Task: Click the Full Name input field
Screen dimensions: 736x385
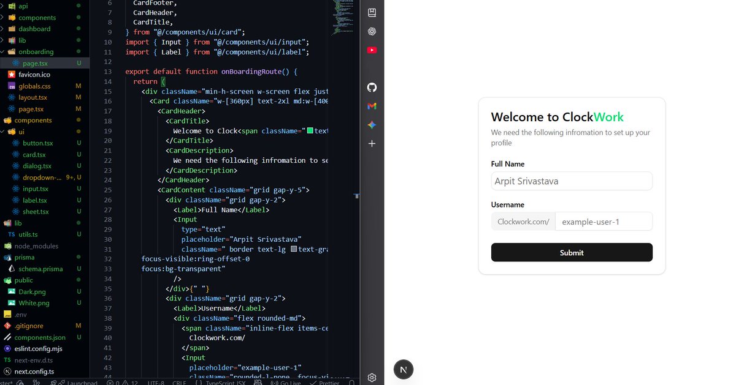Action: click(x=571, y=181)
